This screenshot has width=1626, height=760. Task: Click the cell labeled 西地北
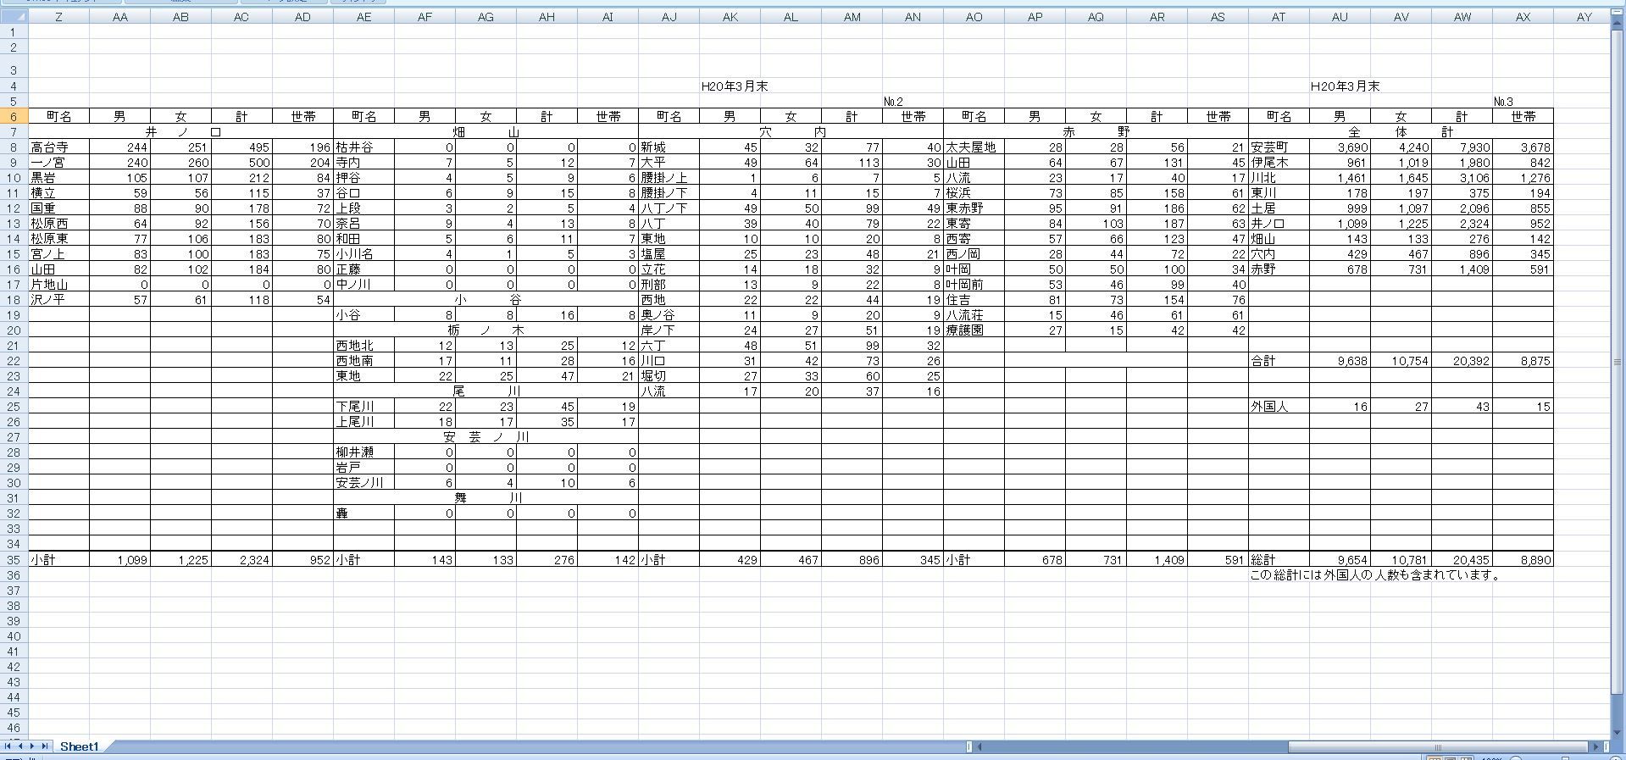[x=363, y=346]
